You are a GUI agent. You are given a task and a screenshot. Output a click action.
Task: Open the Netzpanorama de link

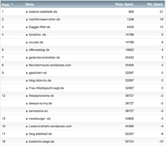41,96
